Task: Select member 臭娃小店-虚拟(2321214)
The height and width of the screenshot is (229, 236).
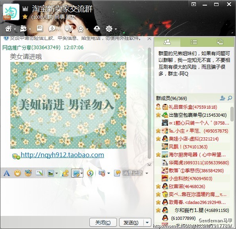Action: coord(193,139)
